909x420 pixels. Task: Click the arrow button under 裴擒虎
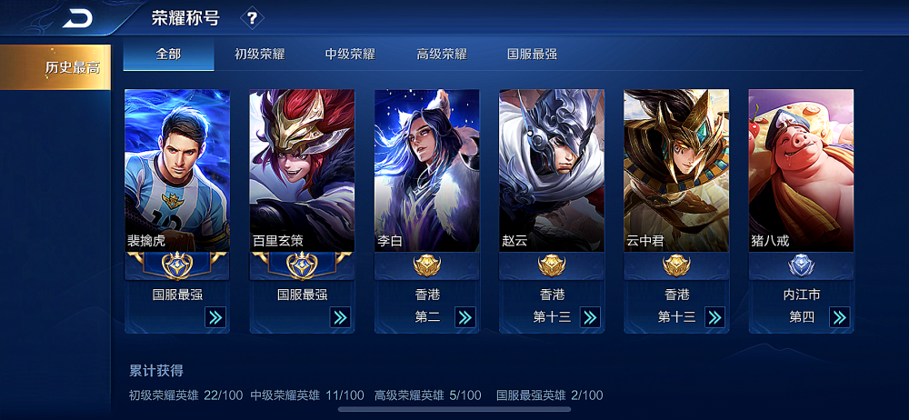(x=215, y=317)
